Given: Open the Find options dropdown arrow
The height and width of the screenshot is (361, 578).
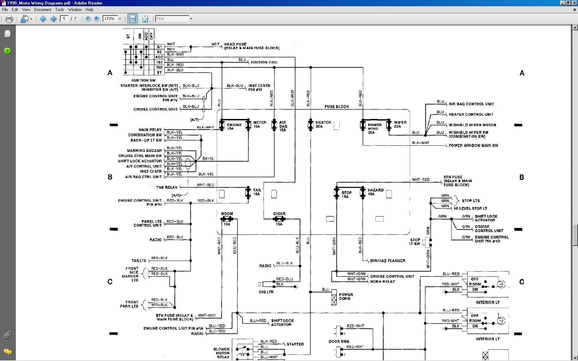Looking at the screenshot, I should 191,19.
